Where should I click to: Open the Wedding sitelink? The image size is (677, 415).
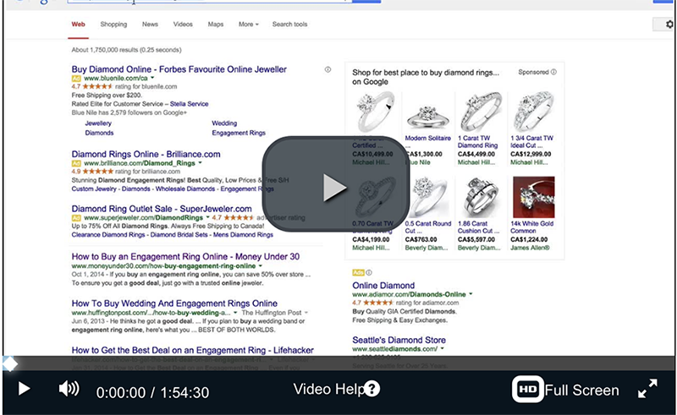(224, 123)
